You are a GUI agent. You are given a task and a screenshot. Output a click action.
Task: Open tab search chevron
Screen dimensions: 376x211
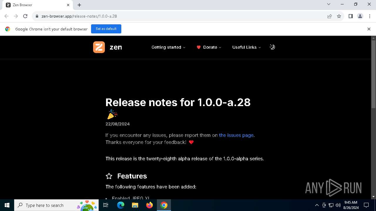pyautogui.click(x=329, y=4)
